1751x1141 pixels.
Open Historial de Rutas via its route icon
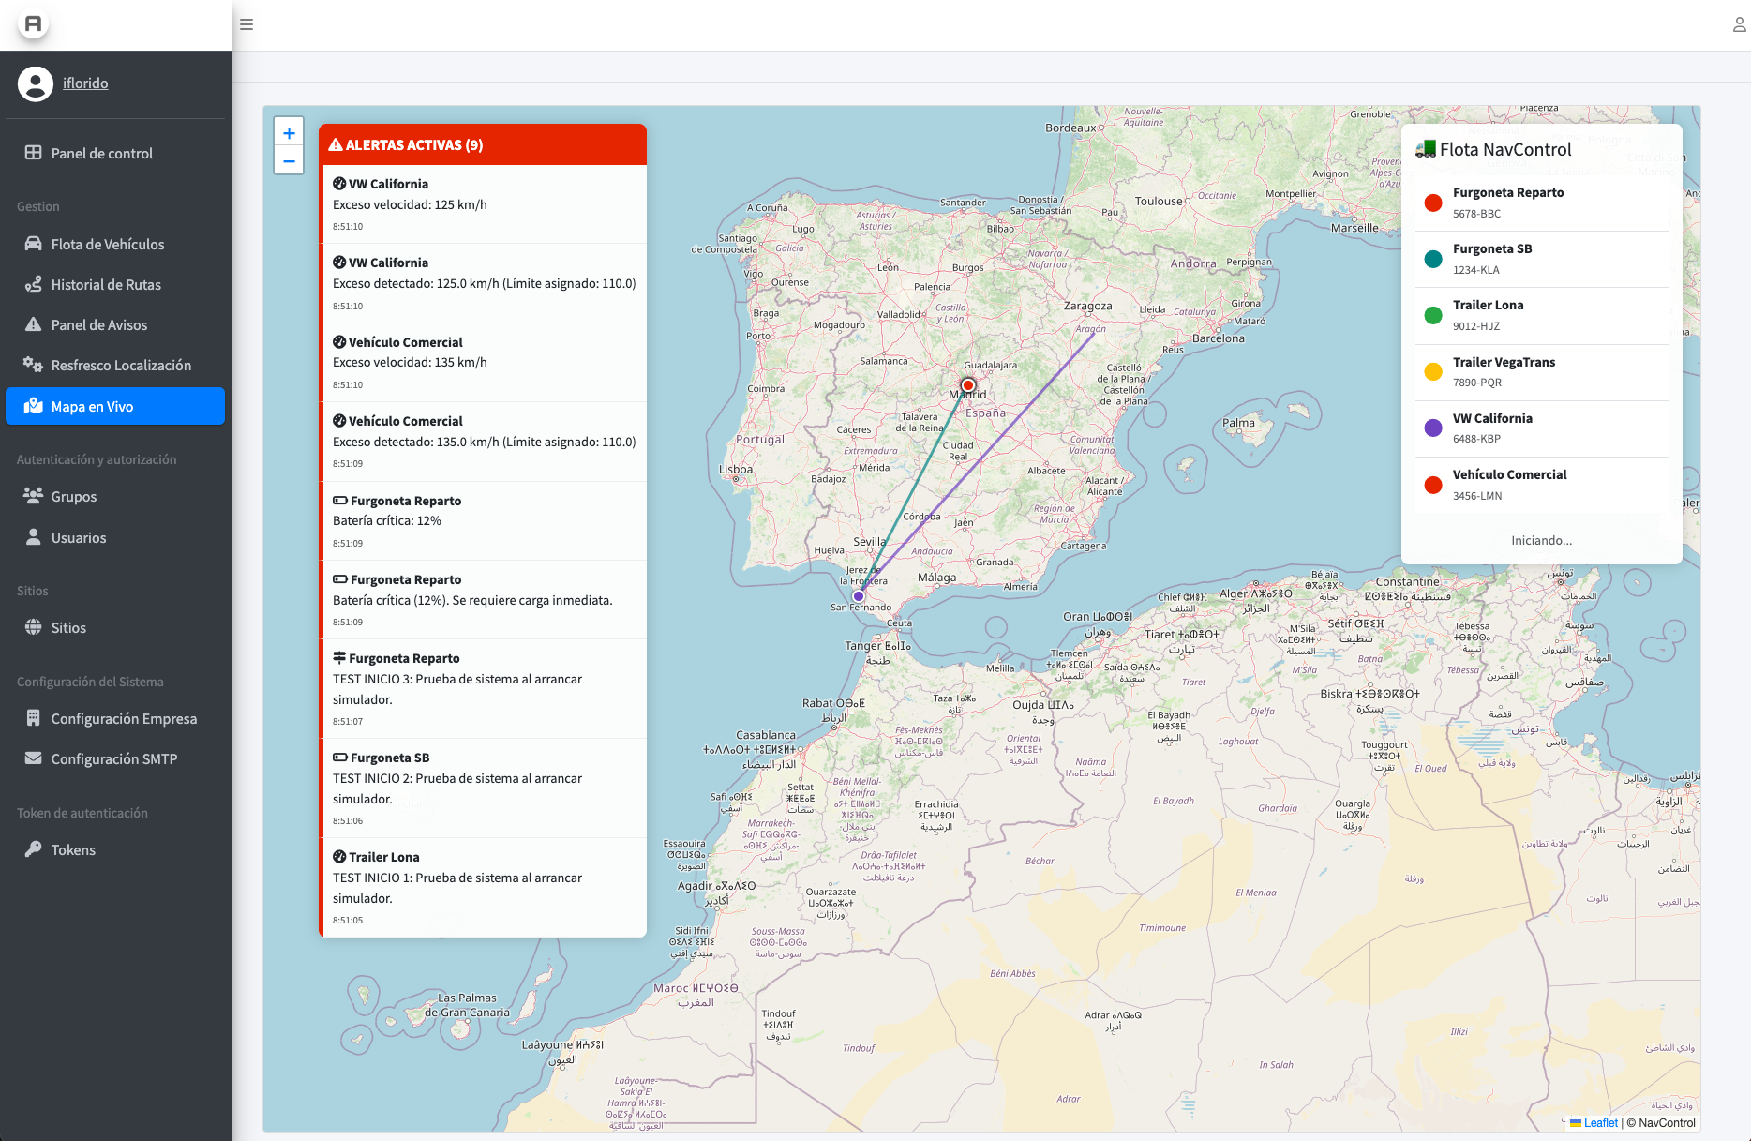point(34,284)
